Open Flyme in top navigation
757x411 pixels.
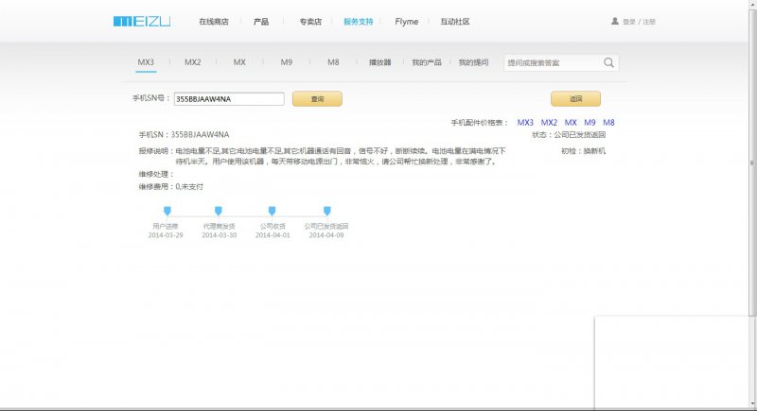click(x=407, y=22)
